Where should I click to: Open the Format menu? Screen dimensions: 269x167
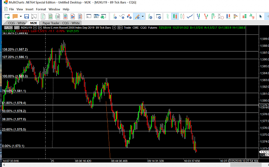coord(41,9)
